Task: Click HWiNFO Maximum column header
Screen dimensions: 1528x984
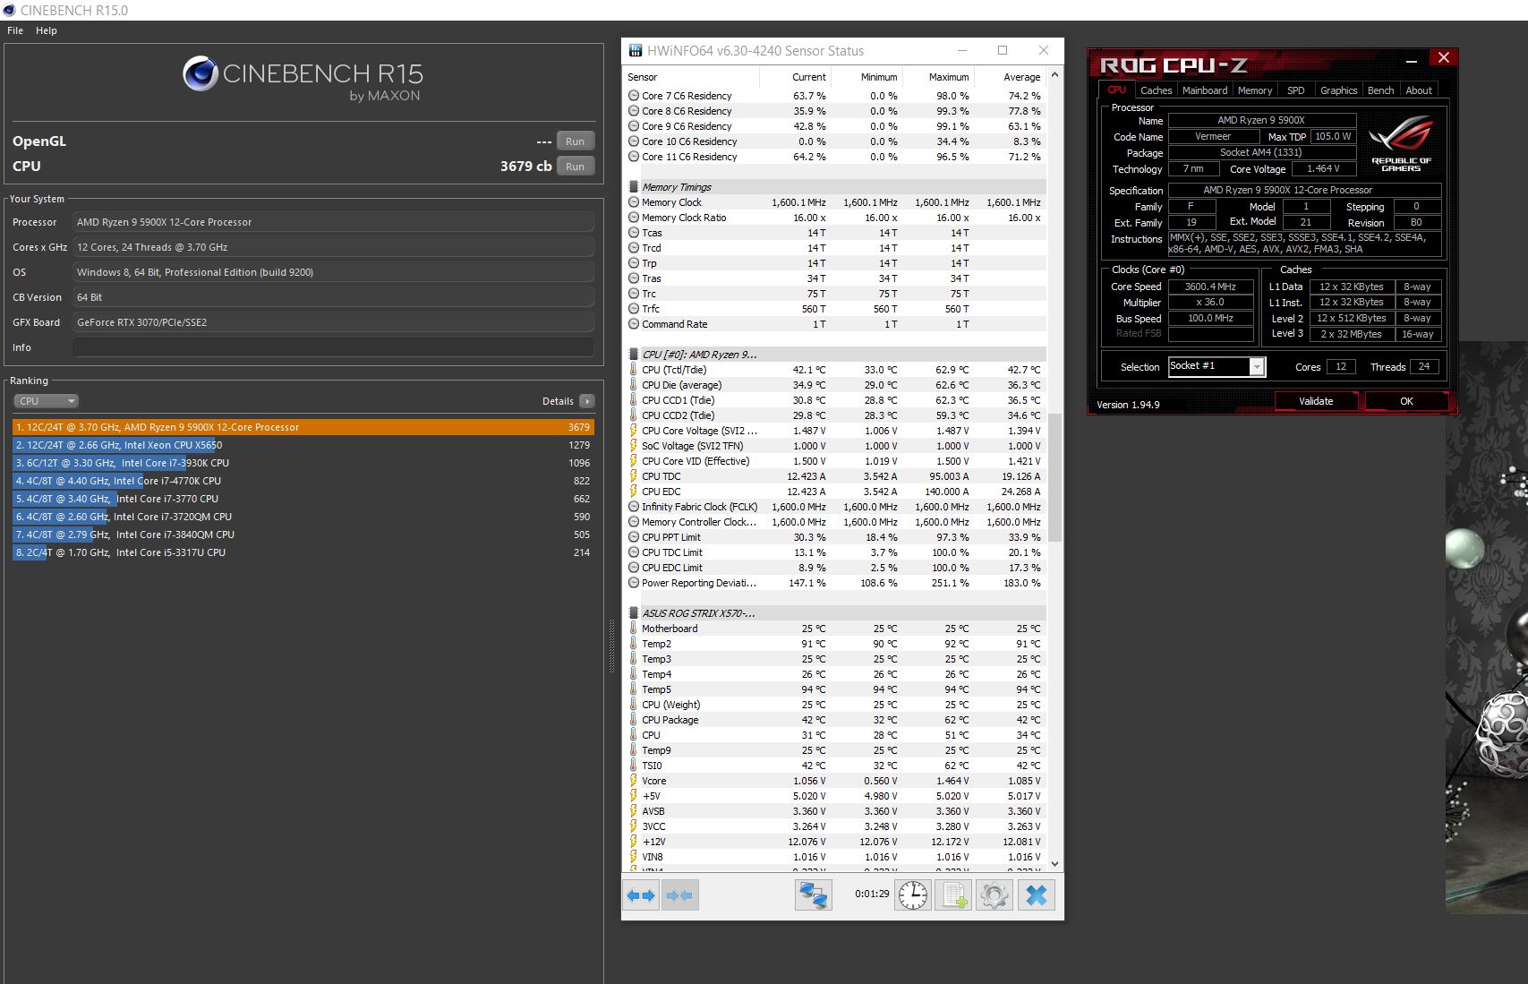Action: 938,77
